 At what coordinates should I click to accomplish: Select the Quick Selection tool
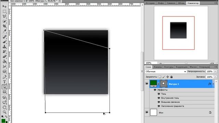click(4, 21)
